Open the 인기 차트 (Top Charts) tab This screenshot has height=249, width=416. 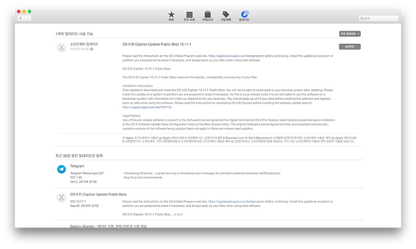pos(189,16)
